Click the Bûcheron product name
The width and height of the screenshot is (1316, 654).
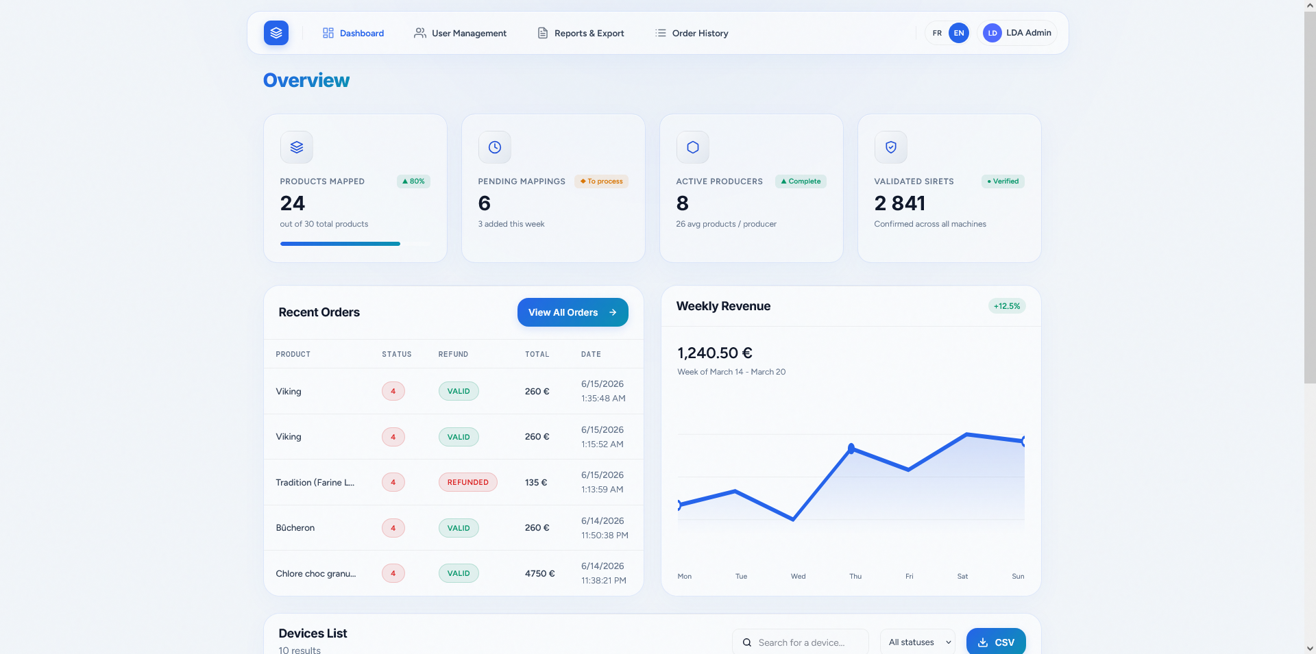coord(295,528)
